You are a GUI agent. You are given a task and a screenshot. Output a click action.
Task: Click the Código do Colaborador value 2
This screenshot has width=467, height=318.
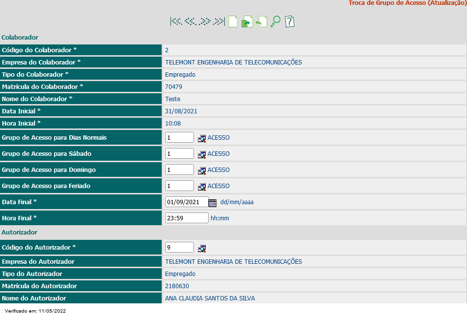(x=167, y=50)
